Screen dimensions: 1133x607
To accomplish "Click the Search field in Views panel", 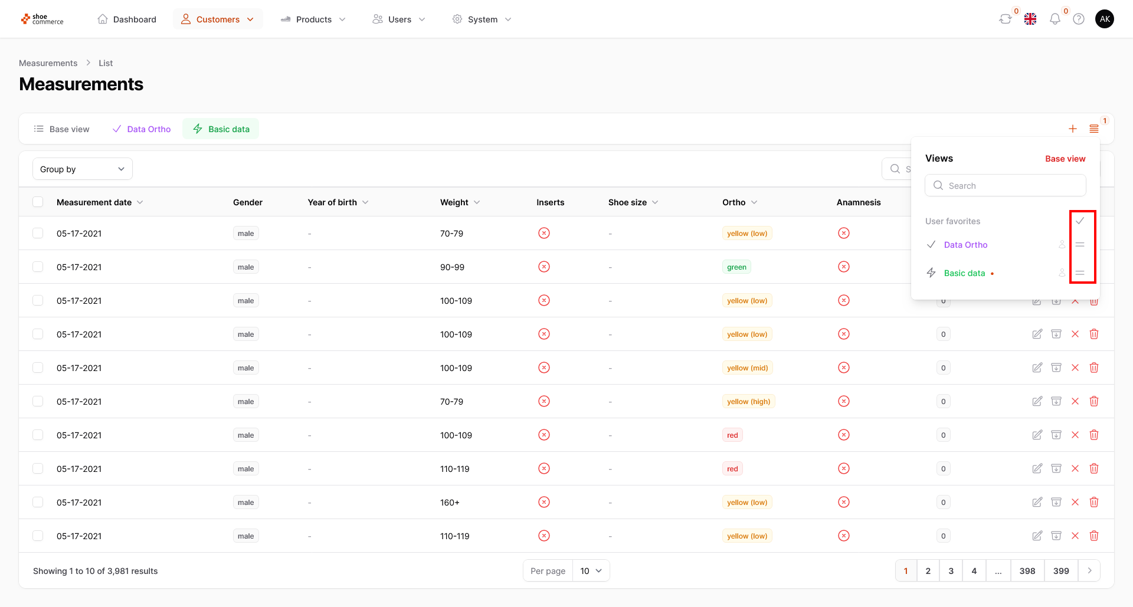I will coord(1006,186).
